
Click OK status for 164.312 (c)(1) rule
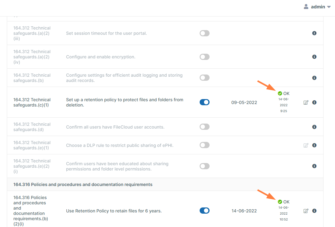pyautogui.click(x=283, y=93)
